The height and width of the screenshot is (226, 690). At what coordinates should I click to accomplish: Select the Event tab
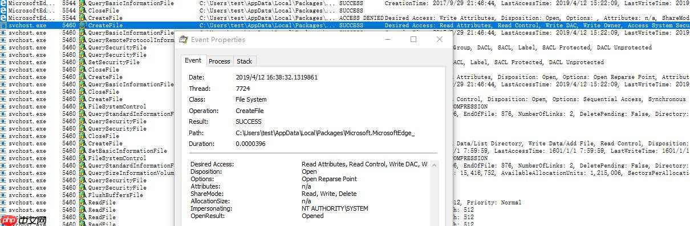(x=193, y=61)
